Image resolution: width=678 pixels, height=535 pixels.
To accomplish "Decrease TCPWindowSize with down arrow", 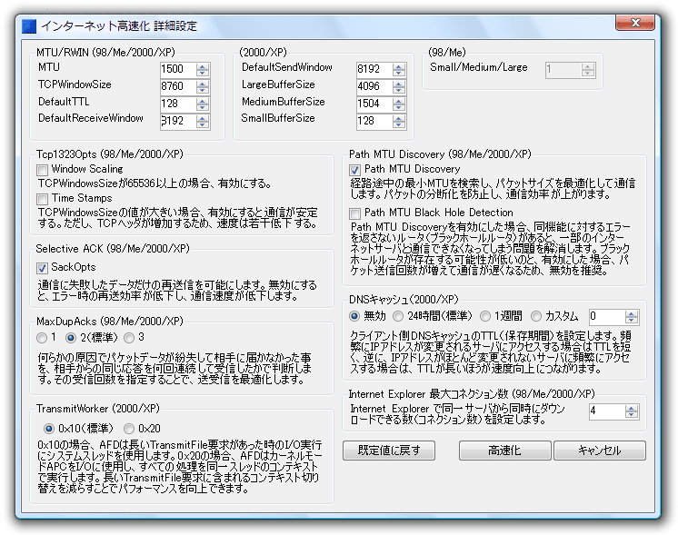I will [x=203, y=90].
